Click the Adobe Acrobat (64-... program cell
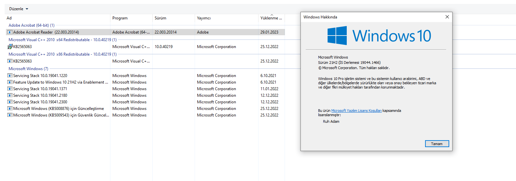516x181 pixels. 131,32
